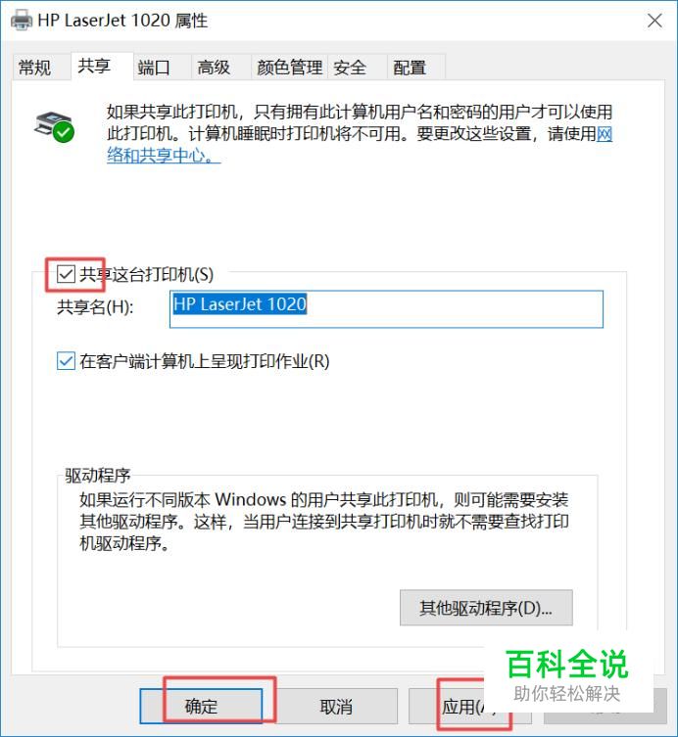Click the 确定 button
Image resolution: width=678 pixels, height=737 pixels.
point(202,706)
